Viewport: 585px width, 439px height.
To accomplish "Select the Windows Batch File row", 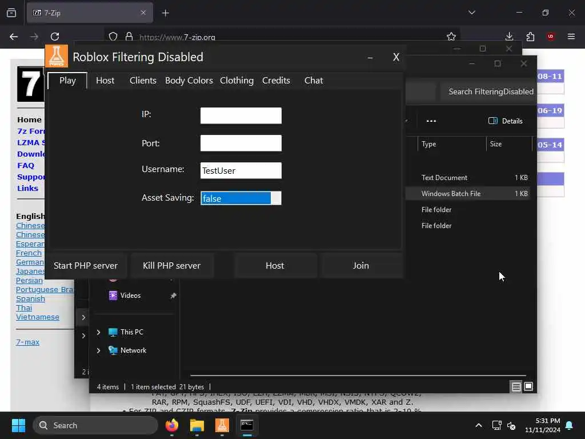I will [468, 194].
